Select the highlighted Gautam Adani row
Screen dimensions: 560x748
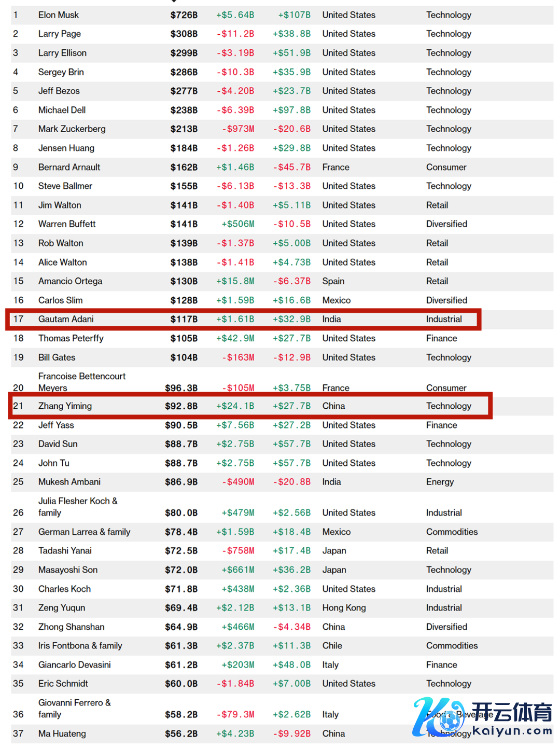[x=243, y=319]
